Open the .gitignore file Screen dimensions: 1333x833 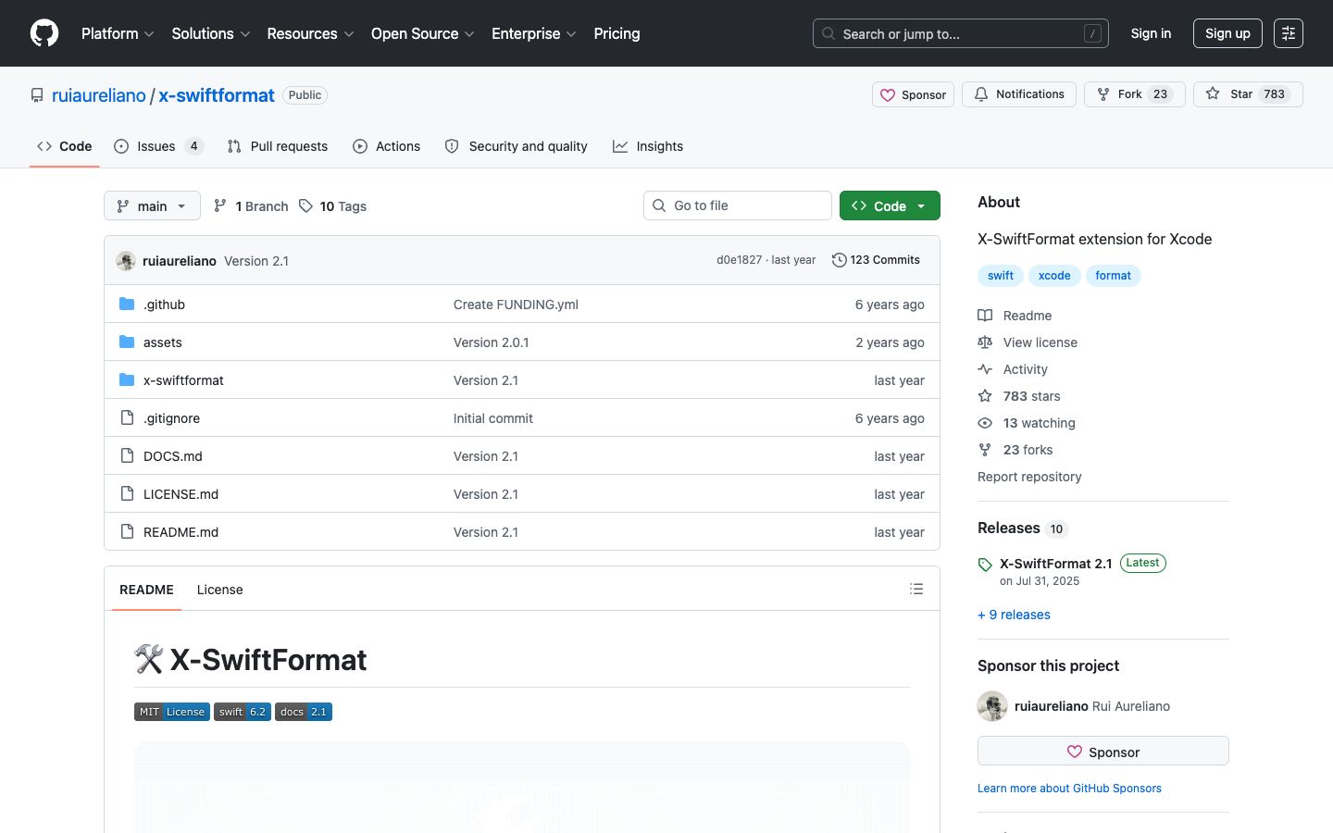171,418
